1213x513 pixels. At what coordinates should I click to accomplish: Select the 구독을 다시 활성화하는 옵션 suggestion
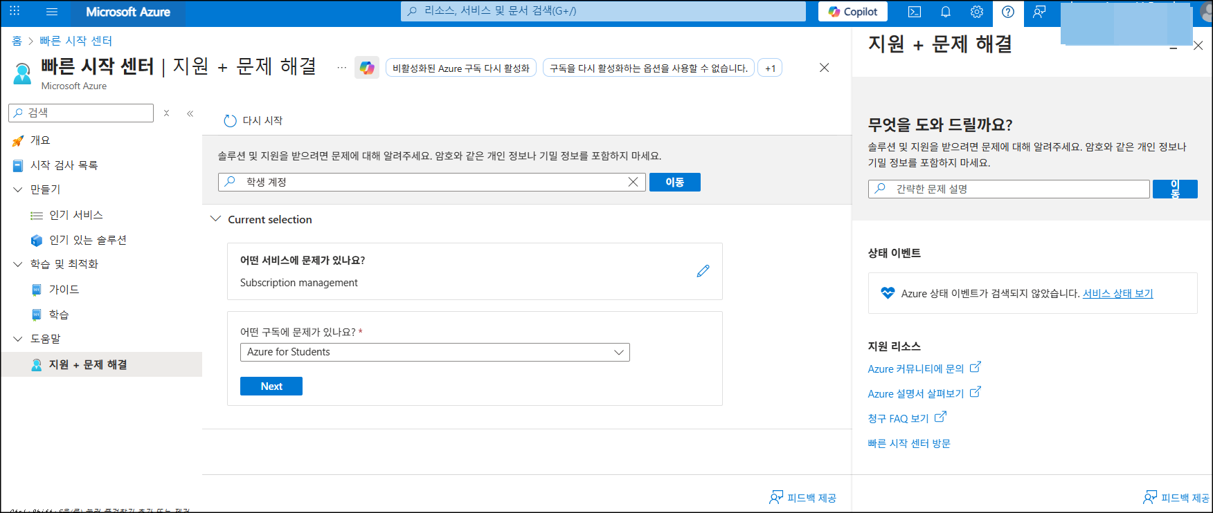649,68
